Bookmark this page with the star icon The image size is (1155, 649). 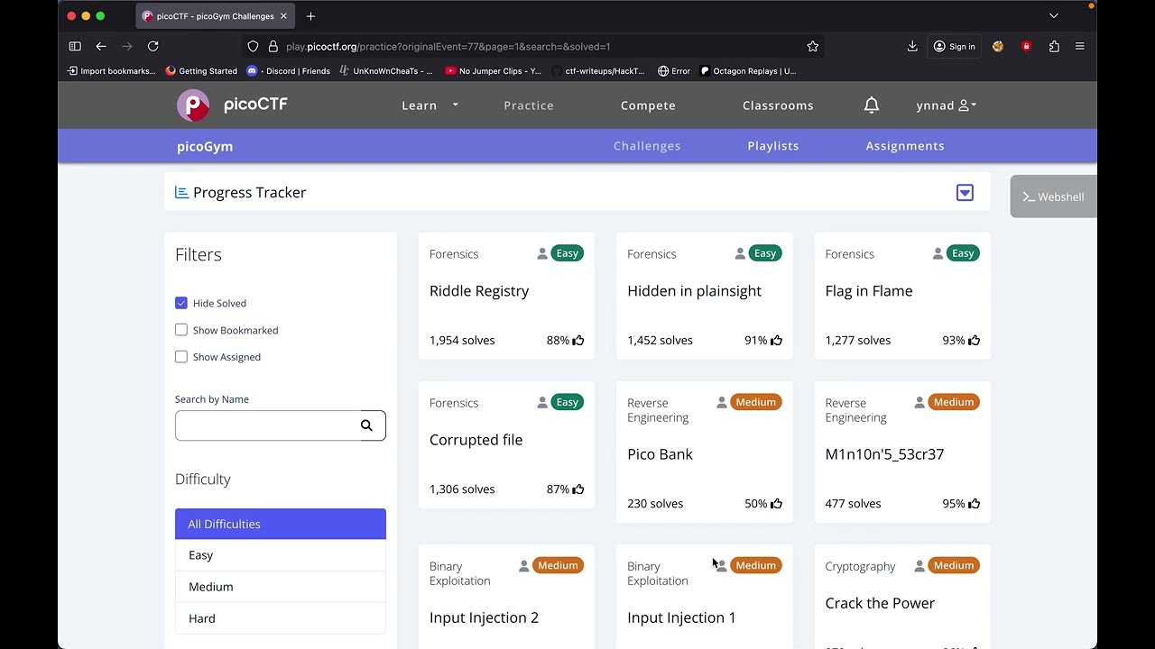coord(813,46)
